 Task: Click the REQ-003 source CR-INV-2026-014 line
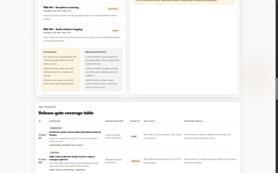pyautogui.click(x=57, y=11)
